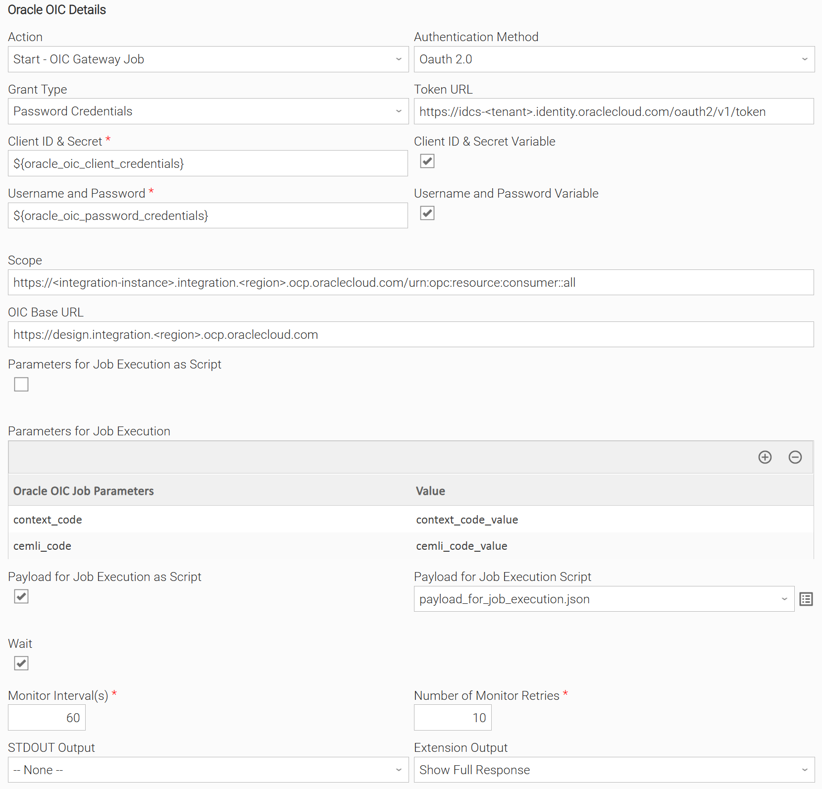Click the Monitor Interval(s) field
The width and height of the screenshot is (822, 789).
click(x=47, y=718)
